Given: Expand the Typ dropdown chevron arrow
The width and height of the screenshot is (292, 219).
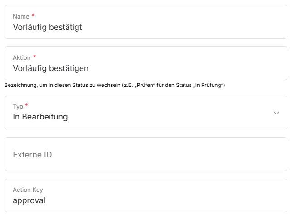Looking at the screenshot, I should point(277,113).
